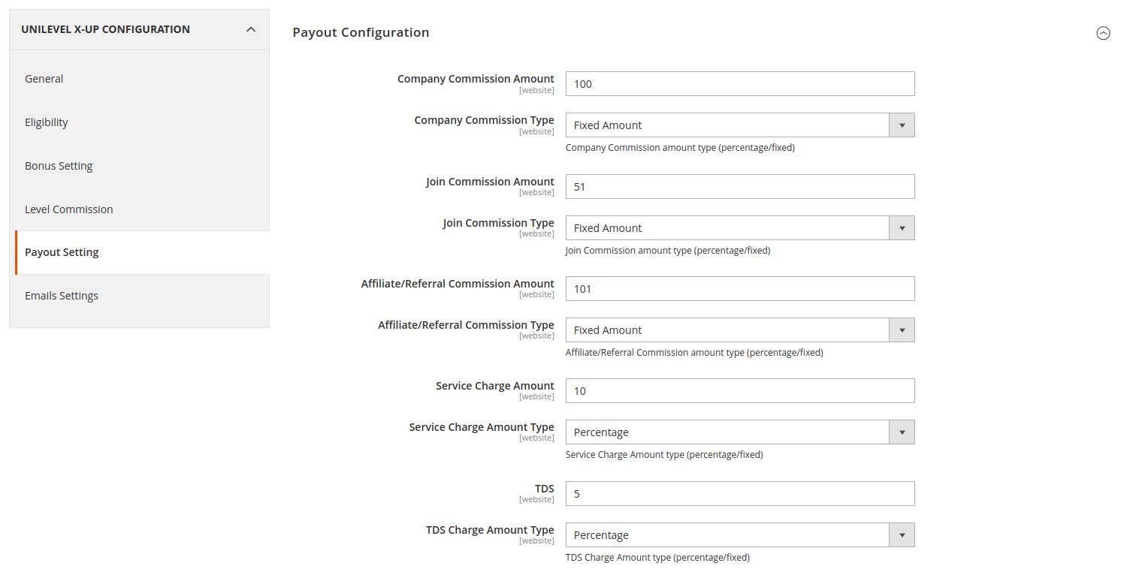Click the Unilevel X-UP Configuration header
Viewport: 1139px width, 578px height.
pos(106,29)
